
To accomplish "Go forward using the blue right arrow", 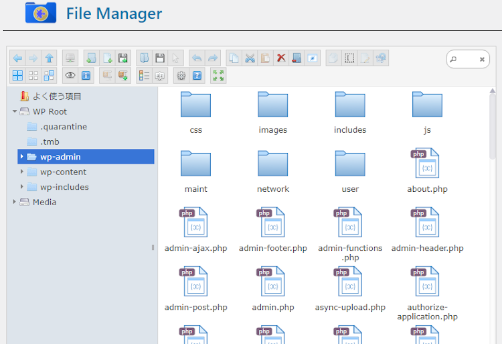I will pyautogui.click(x=33, y=58).
